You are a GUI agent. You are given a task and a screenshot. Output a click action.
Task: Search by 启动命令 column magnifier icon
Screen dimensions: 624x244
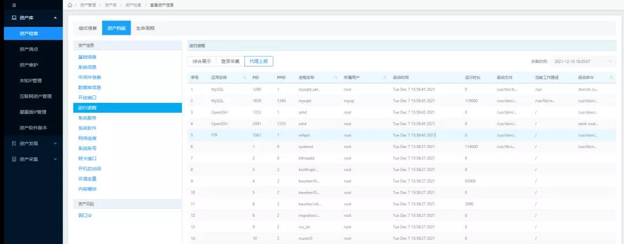611,77
